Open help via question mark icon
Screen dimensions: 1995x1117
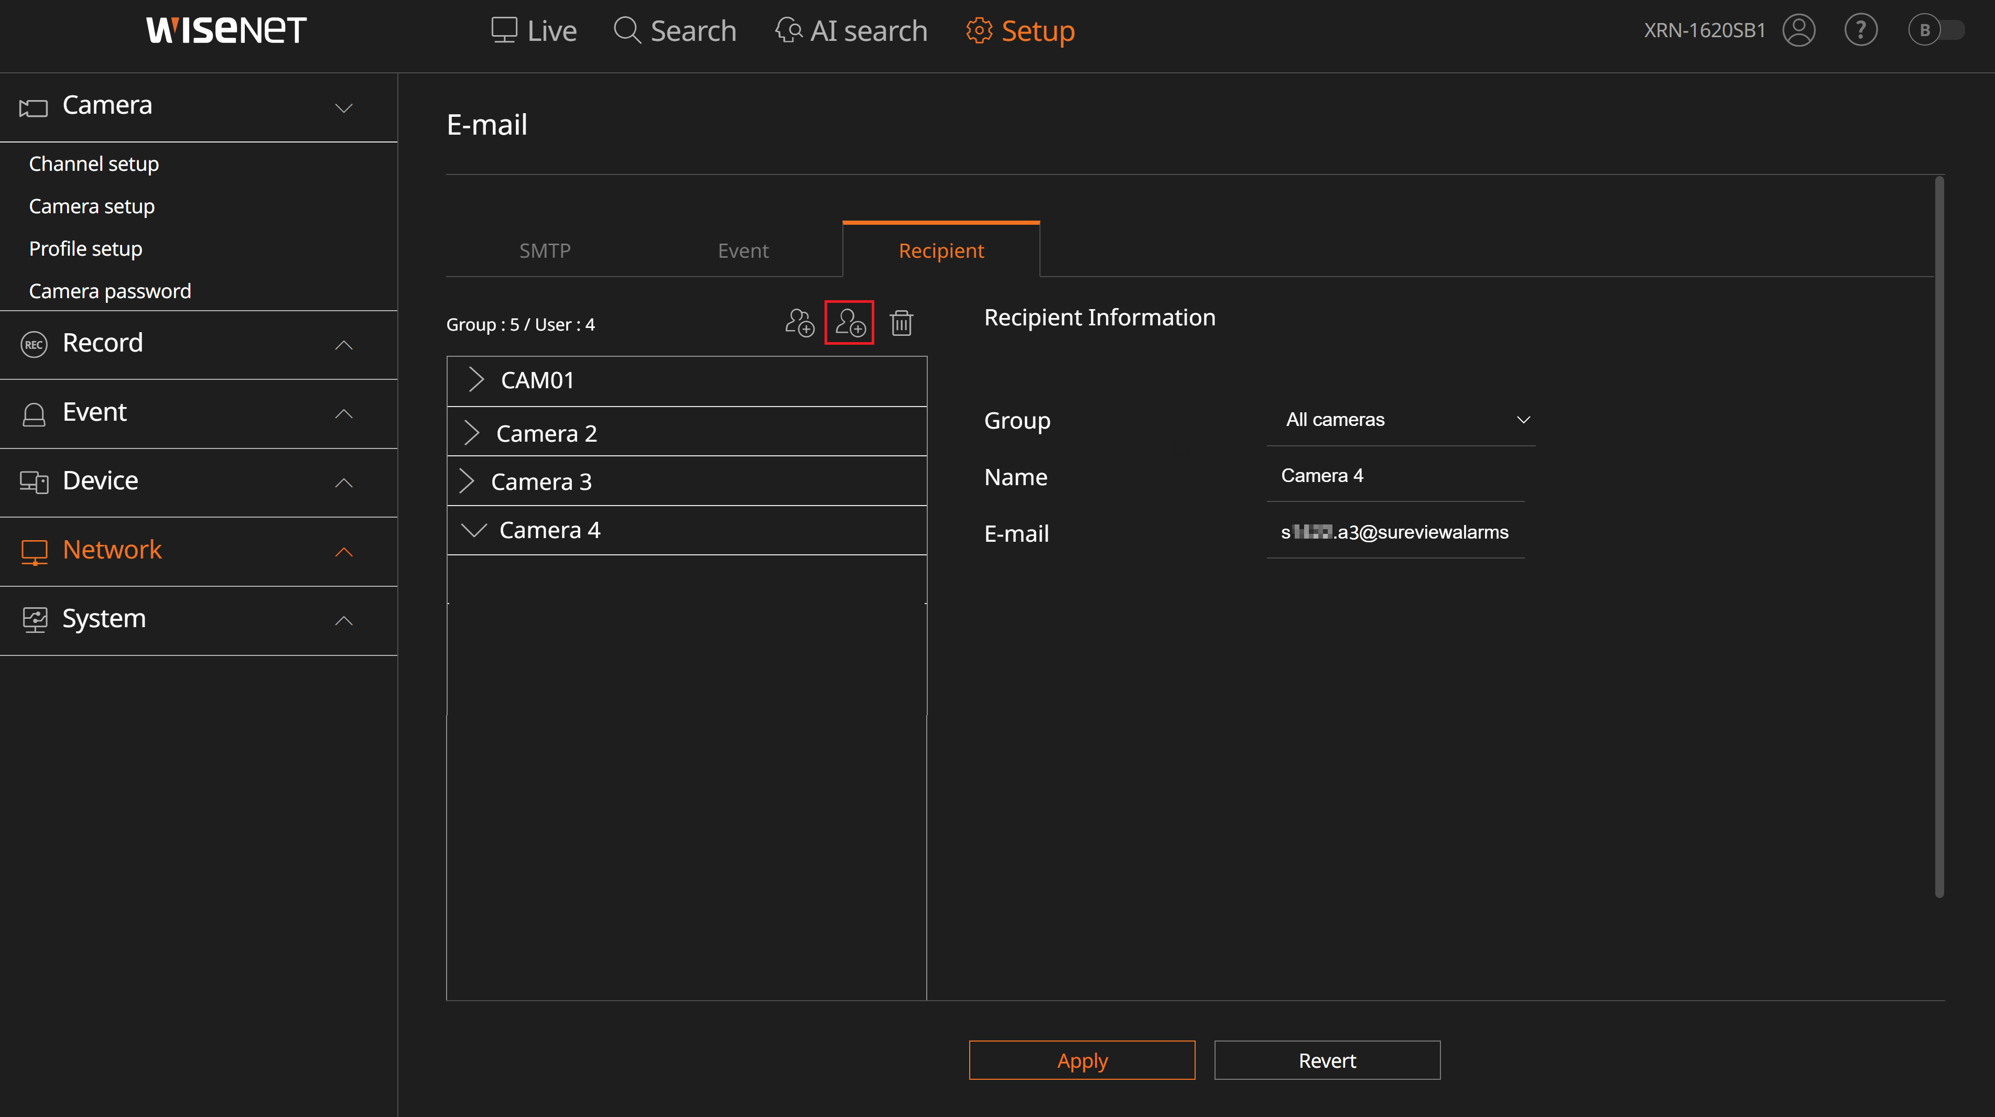coord(1861,30)
